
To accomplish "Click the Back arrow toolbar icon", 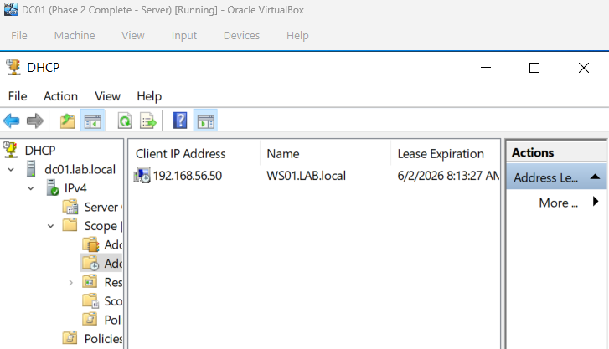I will [11, 121].
